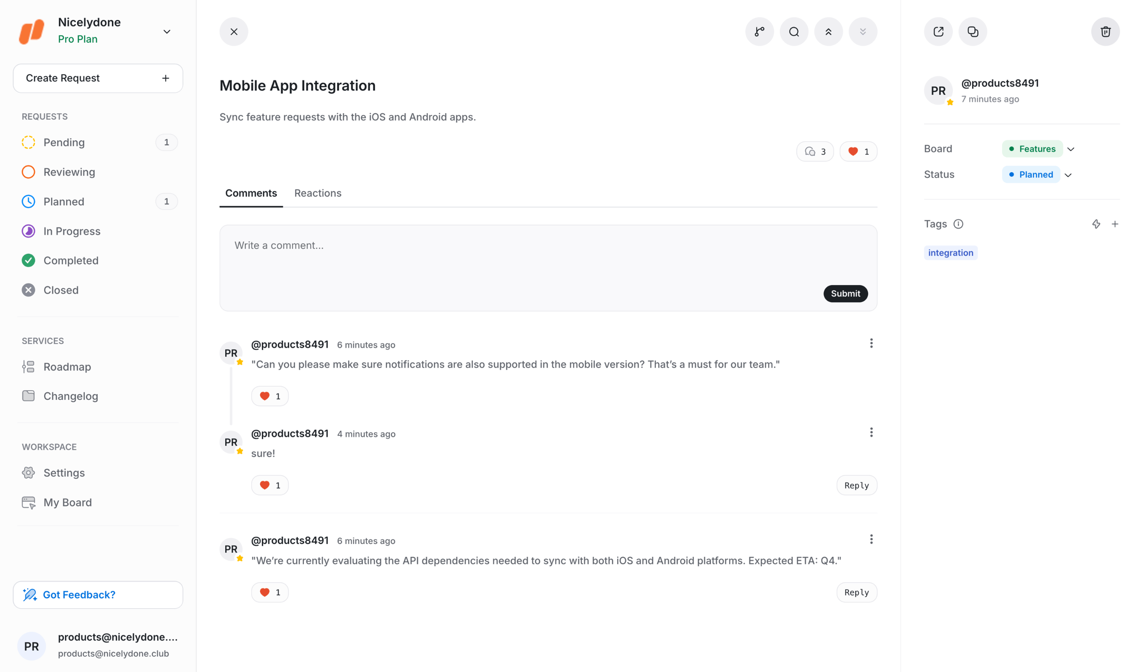Open options menu for notifications comment

coord(871,344)
